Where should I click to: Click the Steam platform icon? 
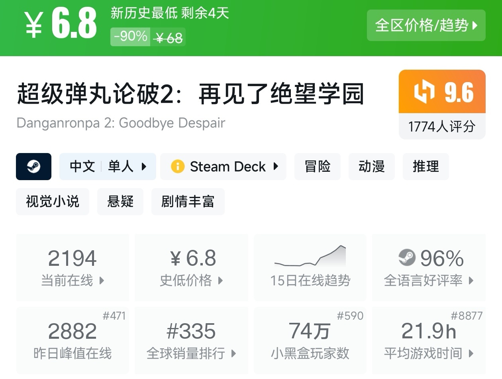point(33,167)
